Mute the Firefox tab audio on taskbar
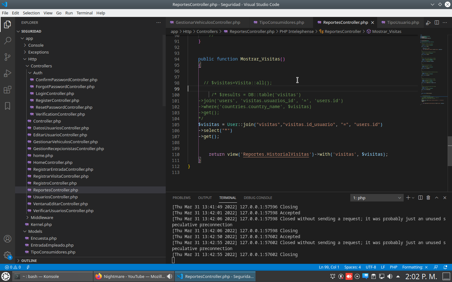 pyautogui.click(x=169, y=276)
